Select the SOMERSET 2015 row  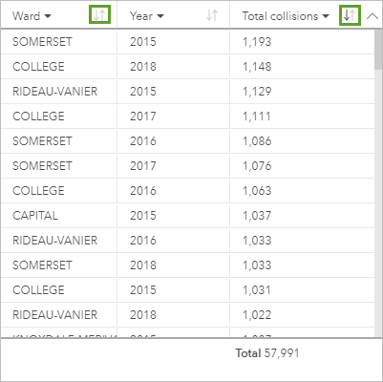coord(188,42)
